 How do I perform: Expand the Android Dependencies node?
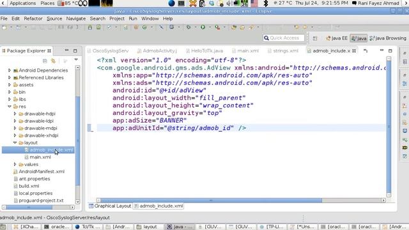10,70
